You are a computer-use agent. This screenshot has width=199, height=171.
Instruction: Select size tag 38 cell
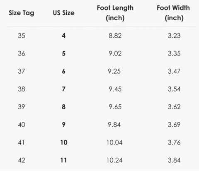point(22,89)
